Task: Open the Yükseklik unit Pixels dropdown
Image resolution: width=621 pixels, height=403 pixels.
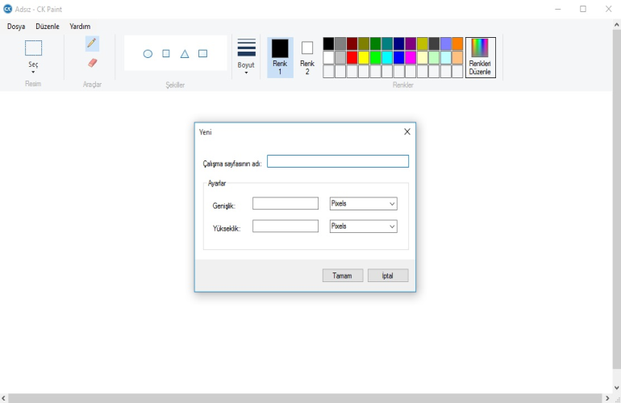Action: 363,226
